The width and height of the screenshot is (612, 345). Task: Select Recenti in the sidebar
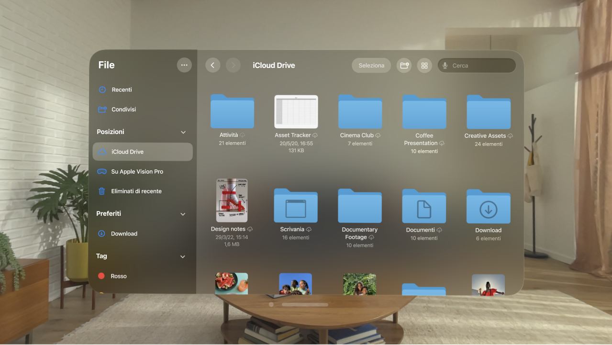[x=143, y=89]
